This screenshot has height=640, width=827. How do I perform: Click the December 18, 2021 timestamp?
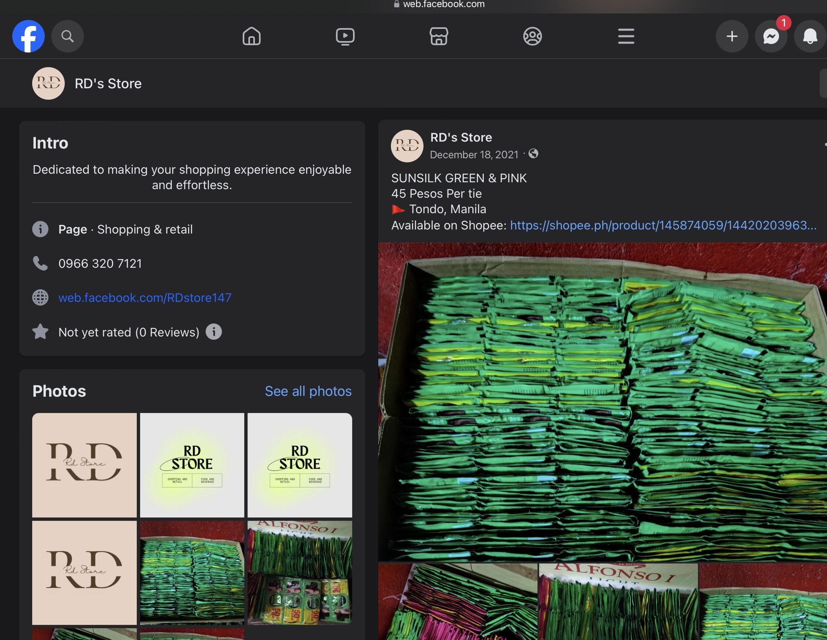474,155
